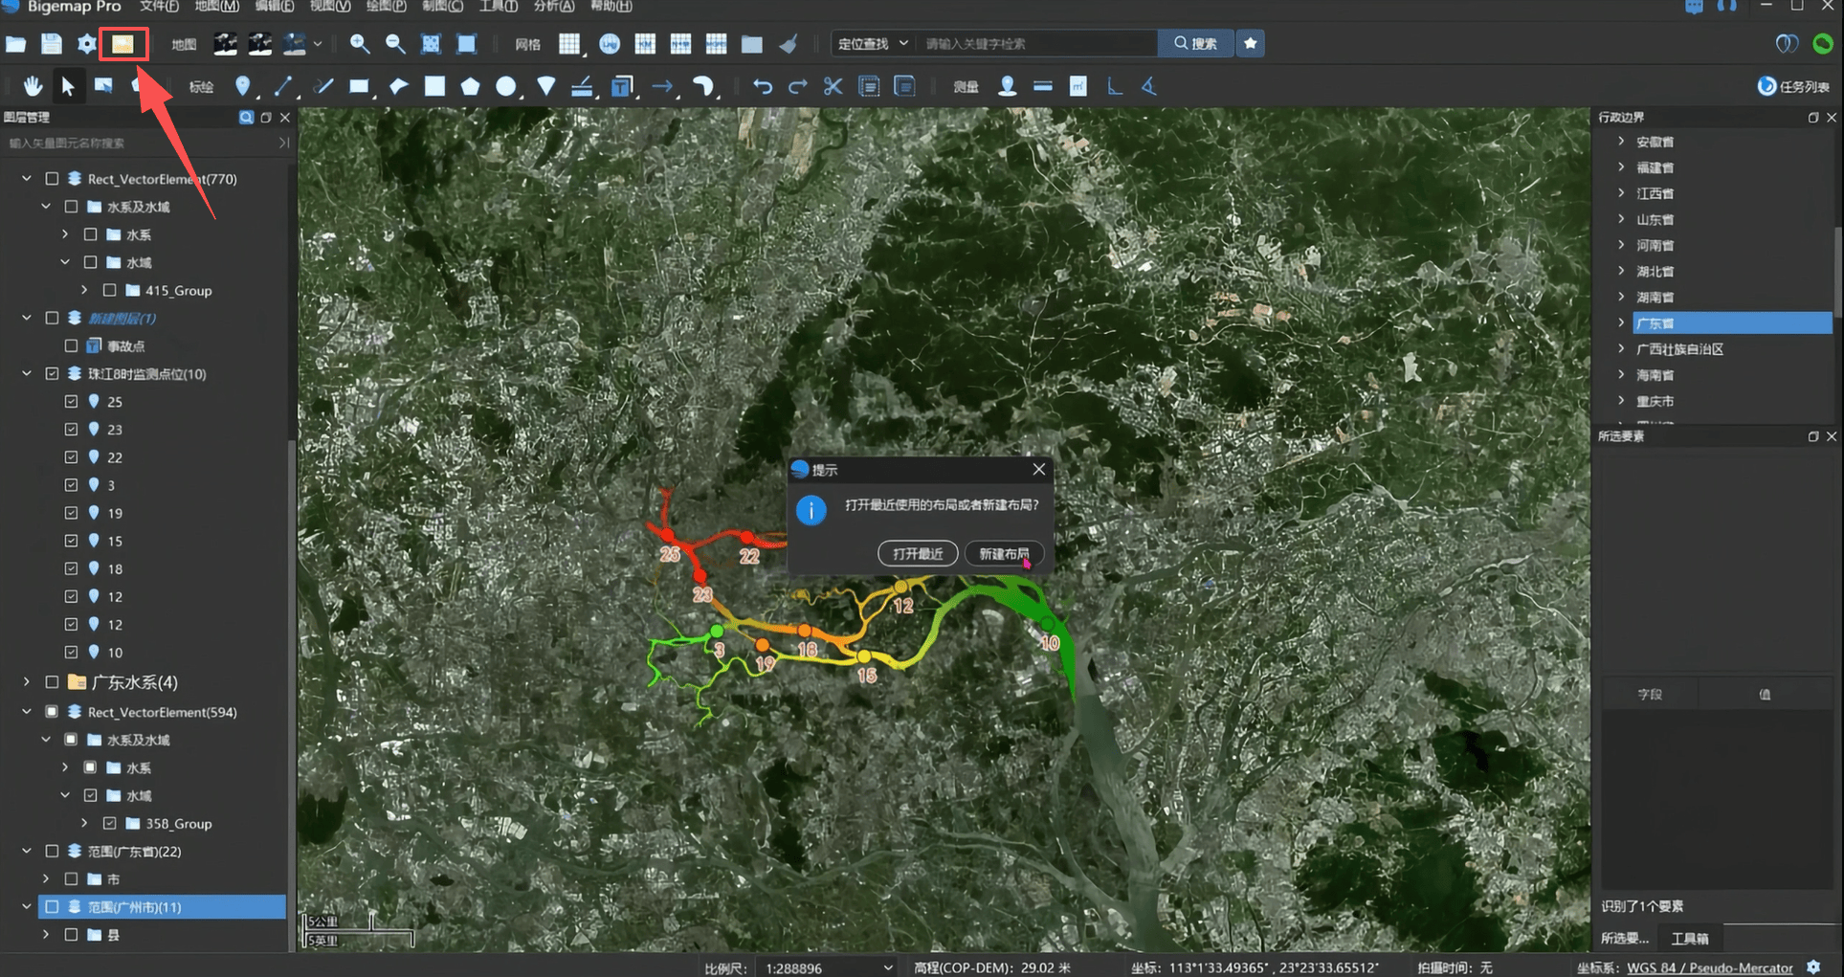Open the 工具(T) menu
Screen dimensions: 1844x977
(499, 6)
